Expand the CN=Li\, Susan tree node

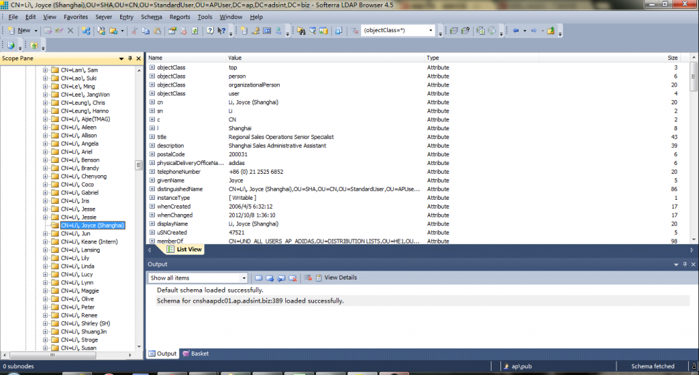pos(45,348)
